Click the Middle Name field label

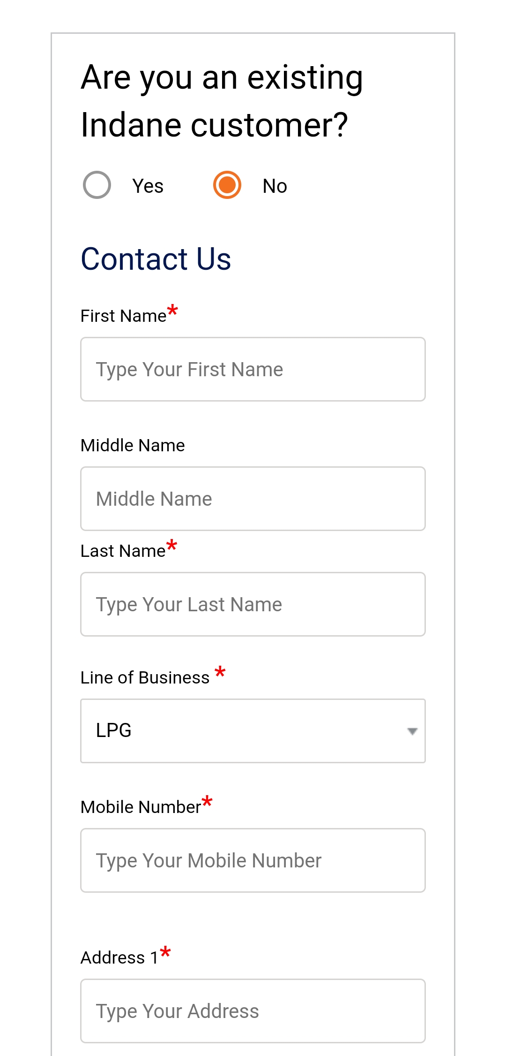(x=133, y=445)
